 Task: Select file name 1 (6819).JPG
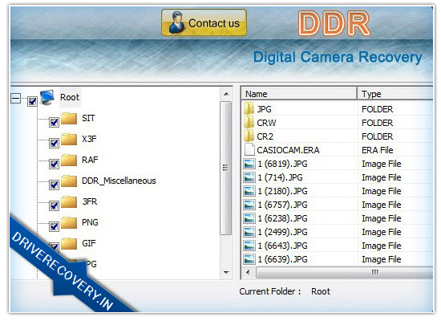click(x=282, y=164)
